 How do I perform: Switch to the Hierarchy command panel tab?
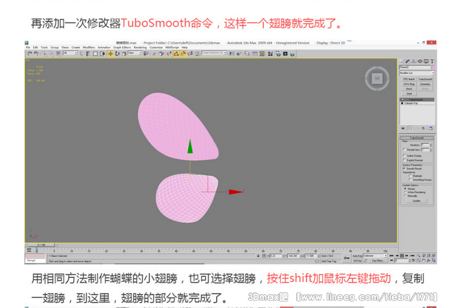pyautogui.click(x=414, y=61)
